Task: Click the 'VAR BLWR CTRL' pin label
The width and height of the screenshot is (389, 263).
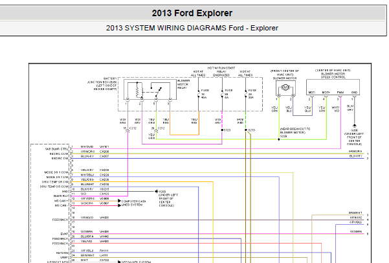Action: (56, 149)
